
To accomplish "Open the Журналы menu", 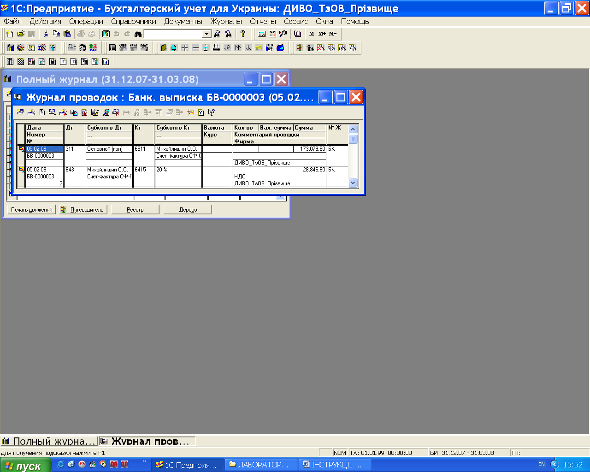I will click(x=226, y=21).
